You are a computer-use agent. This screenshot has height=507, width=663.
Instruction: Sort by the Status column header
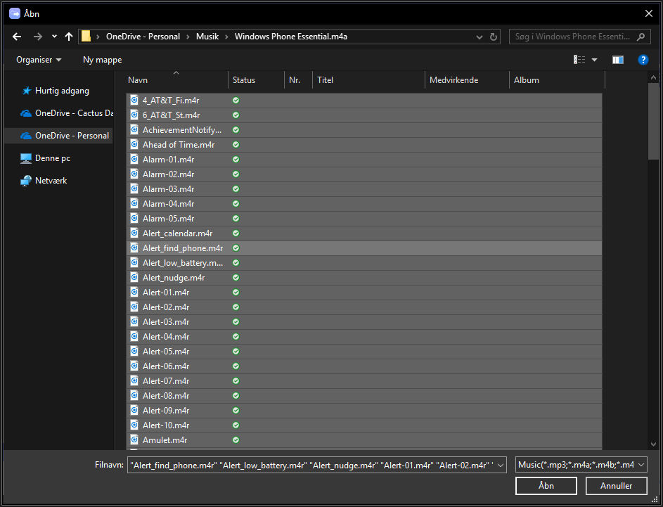(256, 80)
